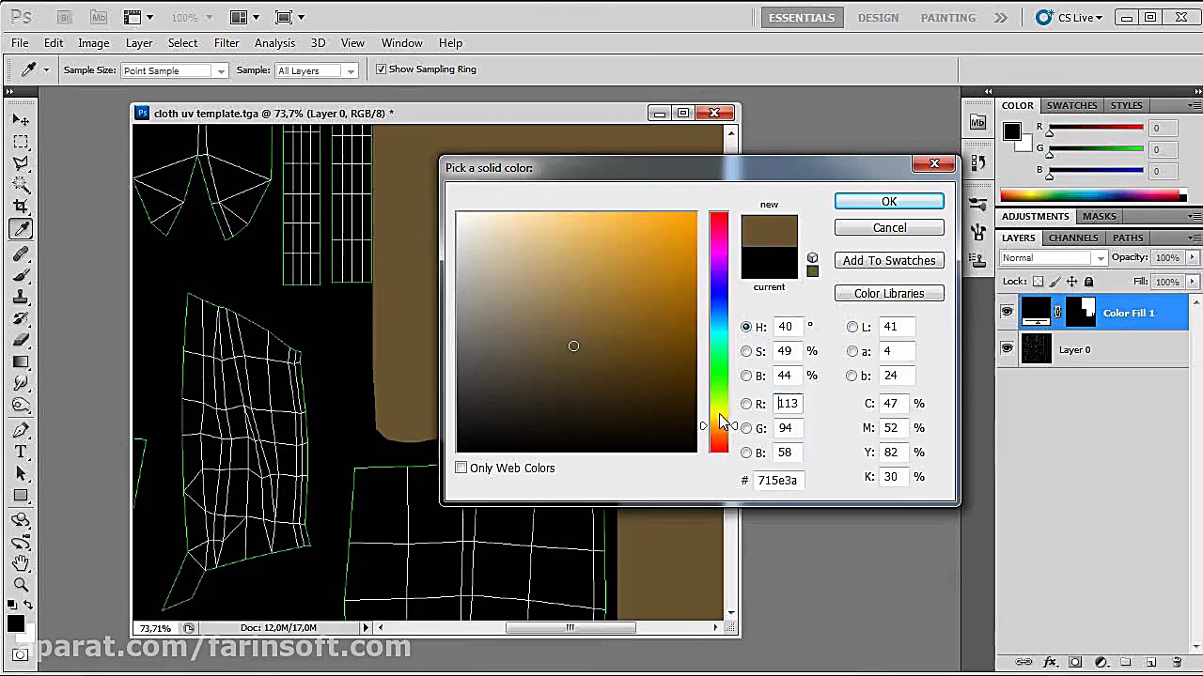
Task: Click the hex color value field
Action: [x=778, y=481]
